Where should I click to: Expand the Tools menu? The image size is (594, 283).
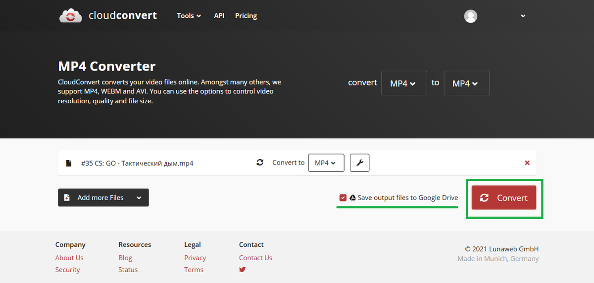tap(189, 16)
